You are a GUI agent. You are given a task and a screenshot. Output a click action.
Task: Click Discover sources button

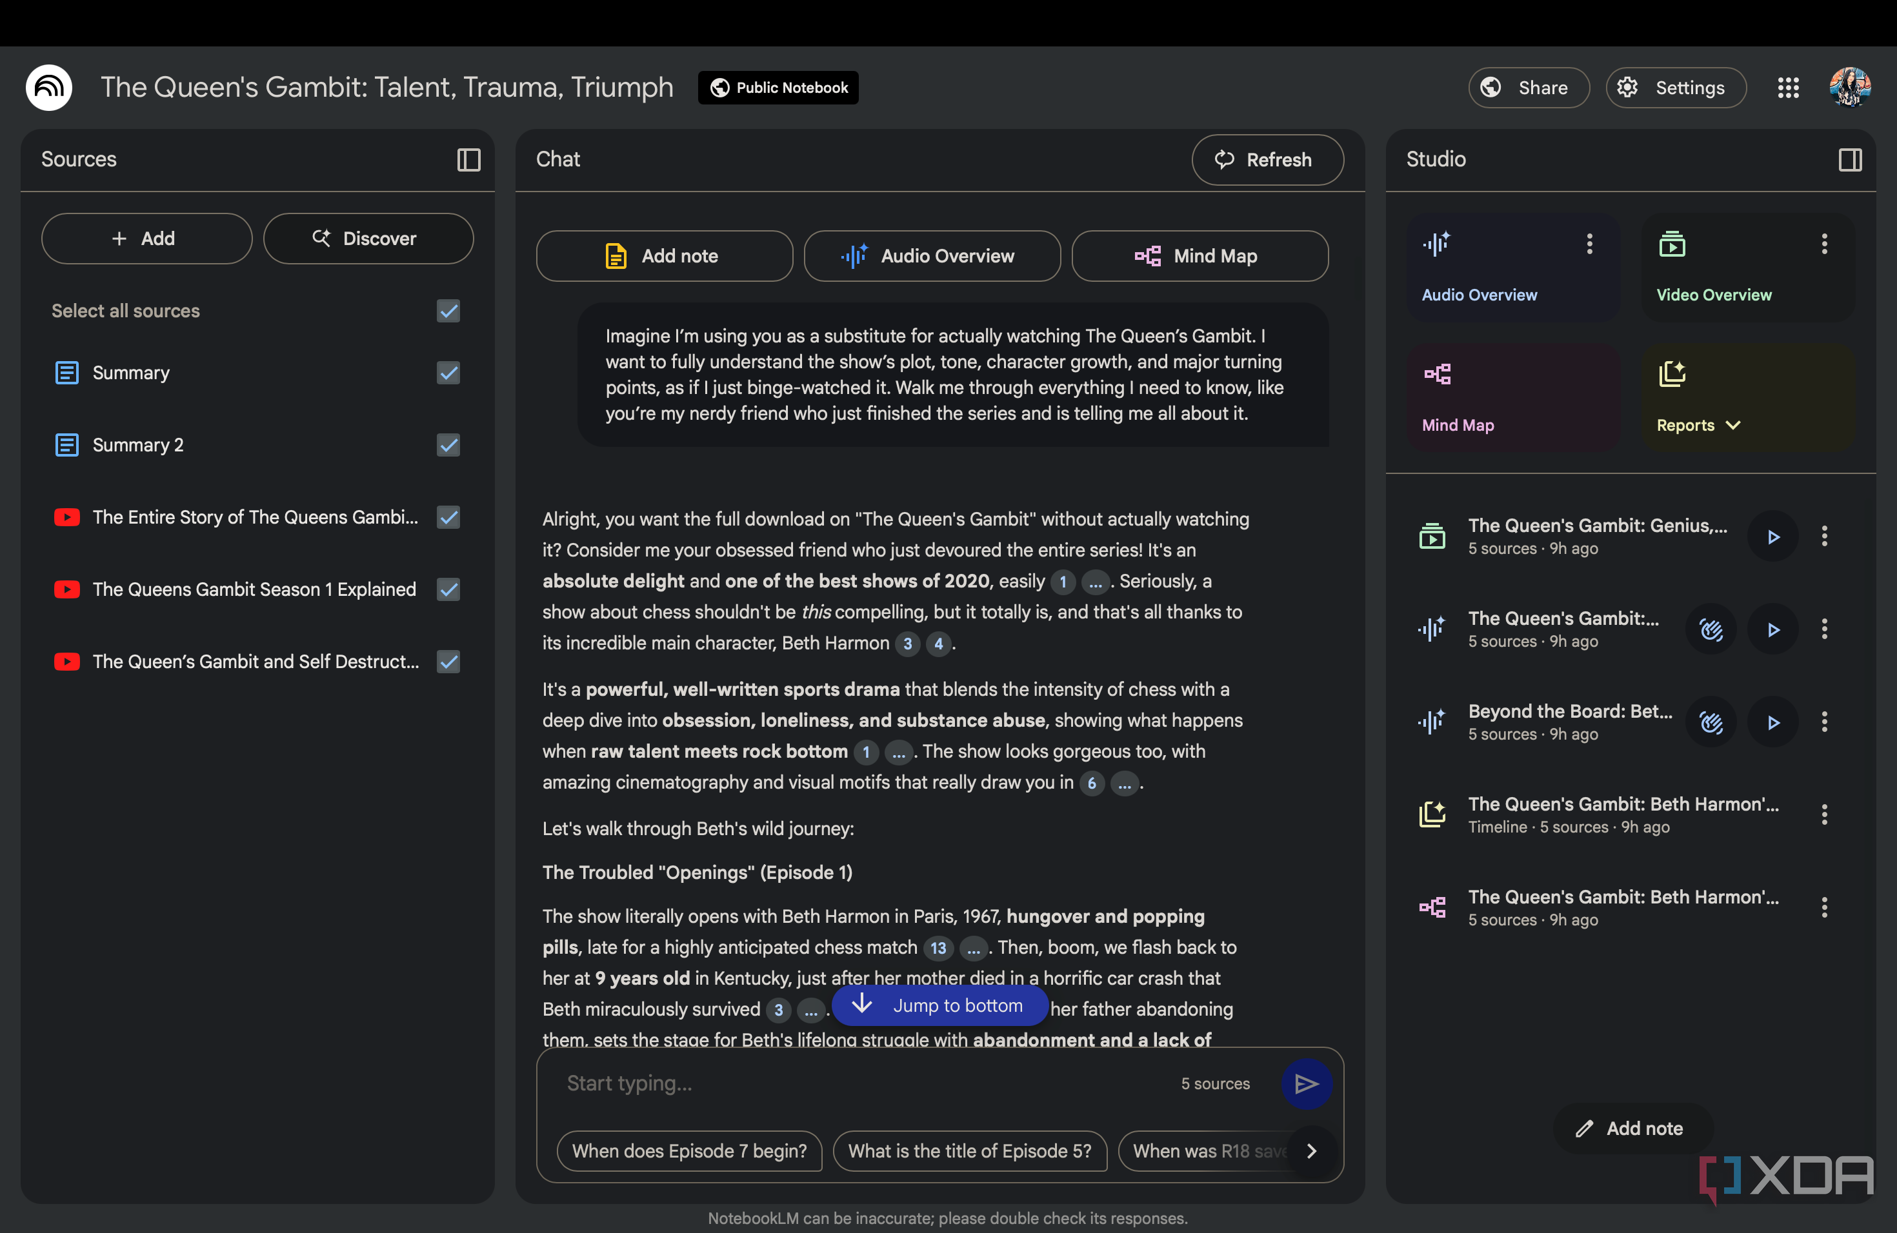click(368, 239)
